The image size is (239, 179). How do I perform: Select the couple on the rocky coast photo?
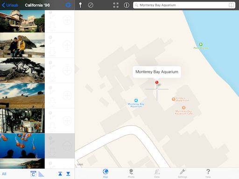click(22, 45)
